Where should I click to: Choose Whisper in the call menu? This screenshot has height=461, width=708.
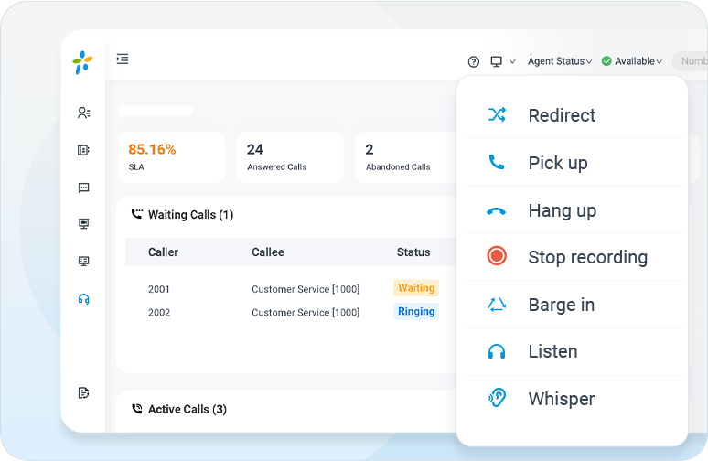[561, 399]
